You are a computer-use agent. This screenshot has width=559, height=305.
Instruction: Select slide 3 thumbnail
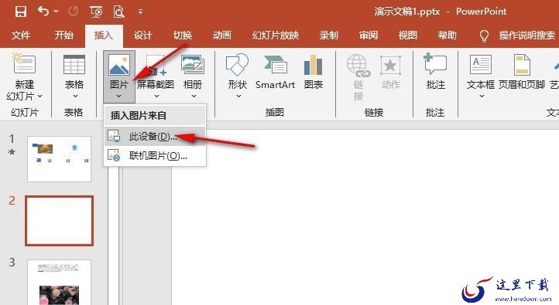pos(59,283)
